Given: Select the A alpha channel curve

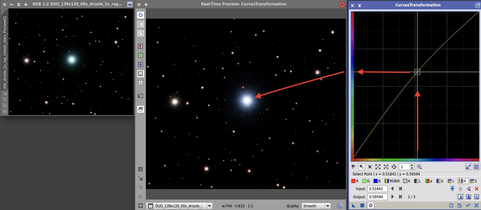Looking at the screenshot, I should tap(407, 181).
